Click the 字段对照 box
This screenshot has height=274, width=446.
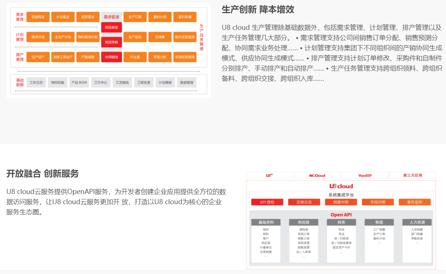tap(378, 202)
